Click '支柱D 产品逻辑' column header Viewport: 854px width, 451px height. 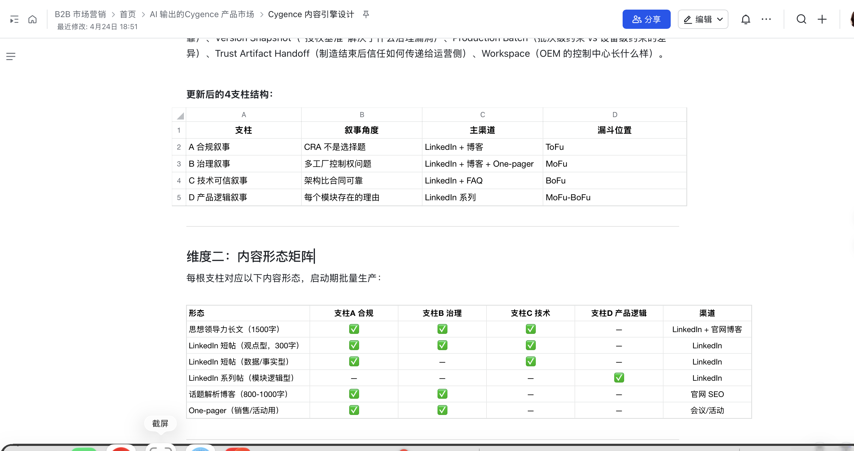click(619, 313)
